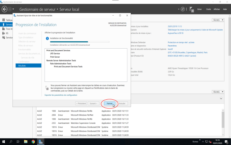Open the Afficher menu
Image resolution: width=231 pixels, height=145 pixels.
click(217, 10)
